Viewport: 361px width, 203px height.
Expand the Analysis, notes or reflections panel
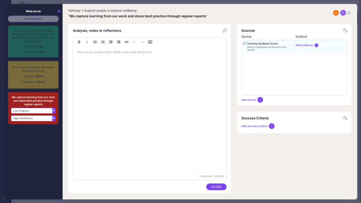coord(225,31)
